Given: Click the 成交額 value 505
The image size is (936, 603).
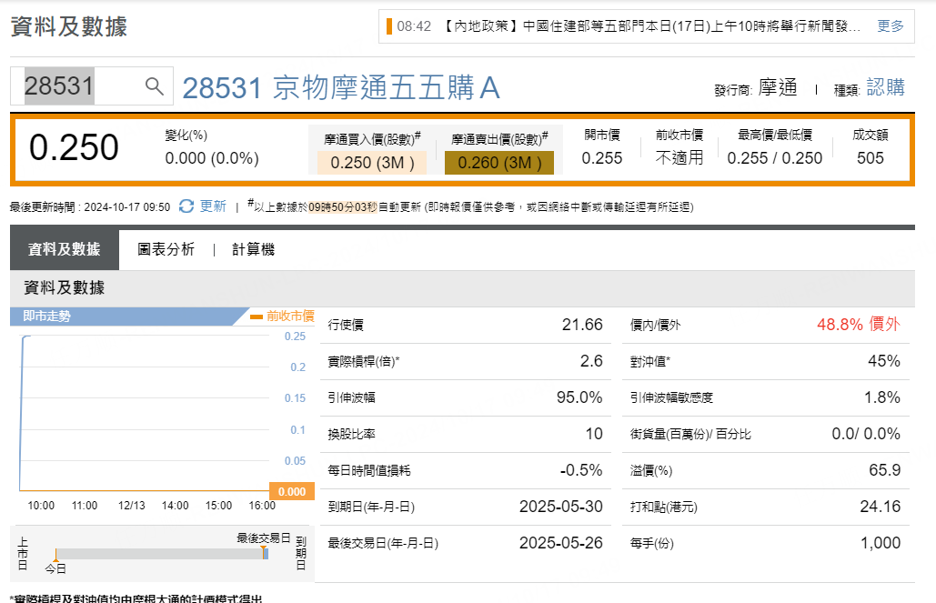Looking at the screenshot, I should click(871, 158).
